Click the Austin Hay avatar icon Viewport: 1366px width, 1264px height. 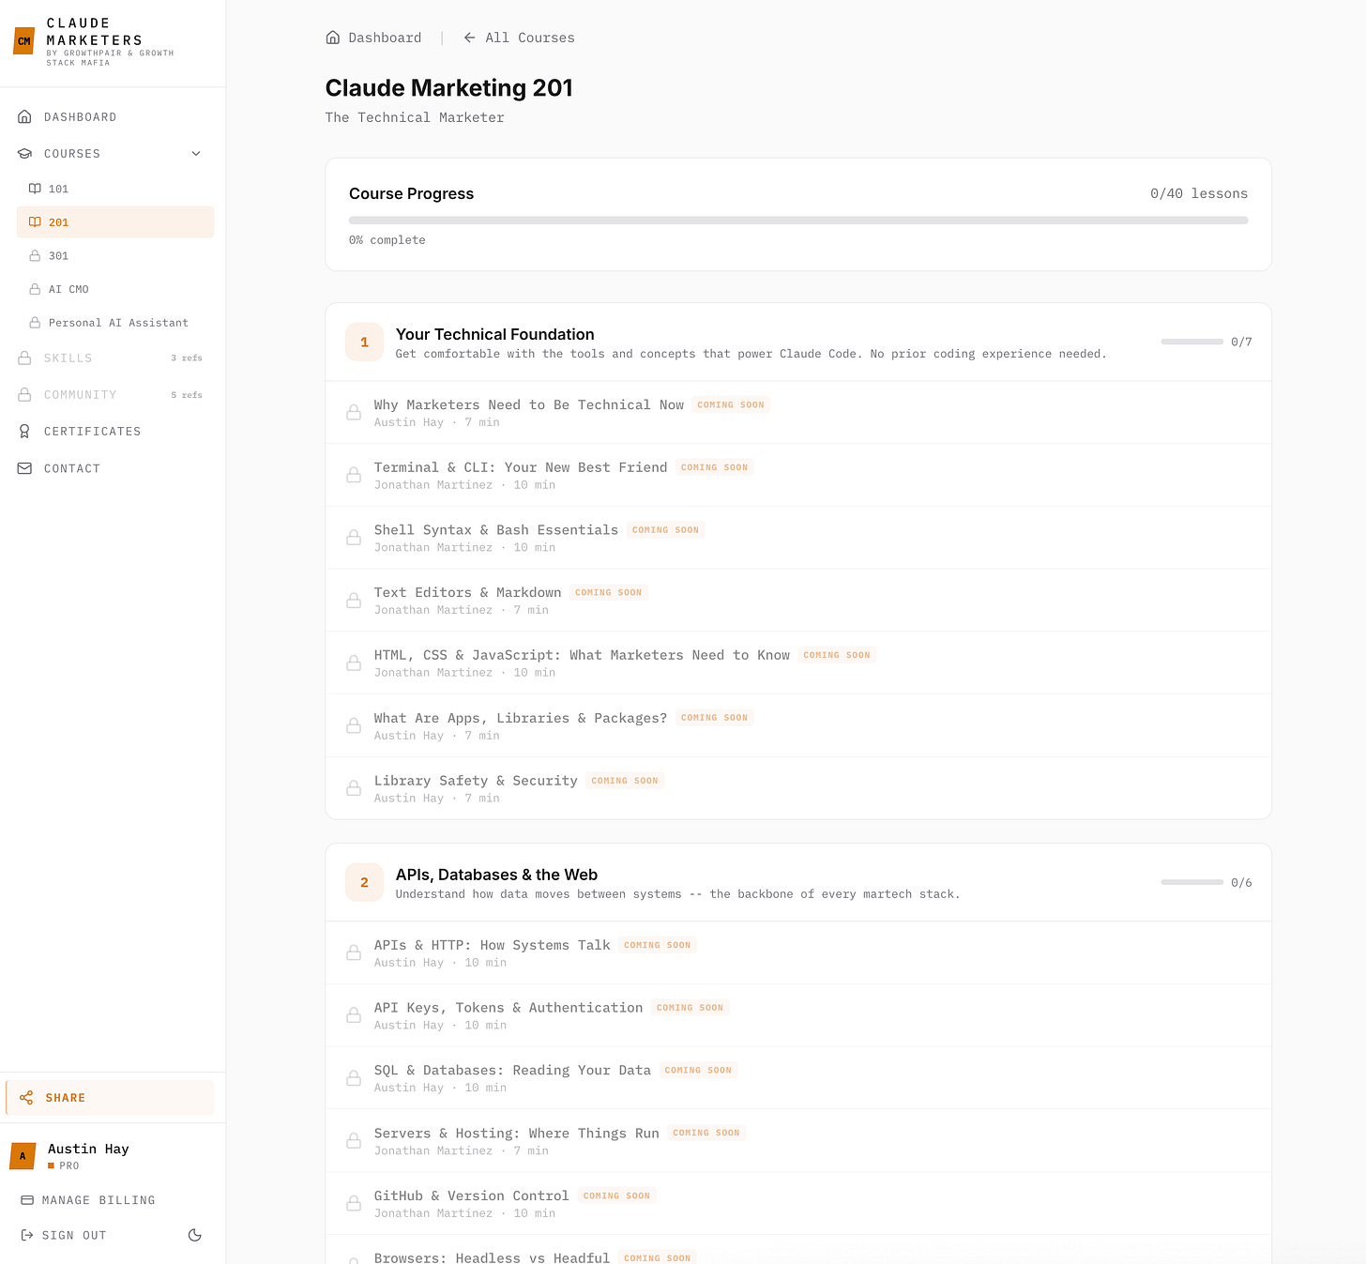tap(23, 1156)
